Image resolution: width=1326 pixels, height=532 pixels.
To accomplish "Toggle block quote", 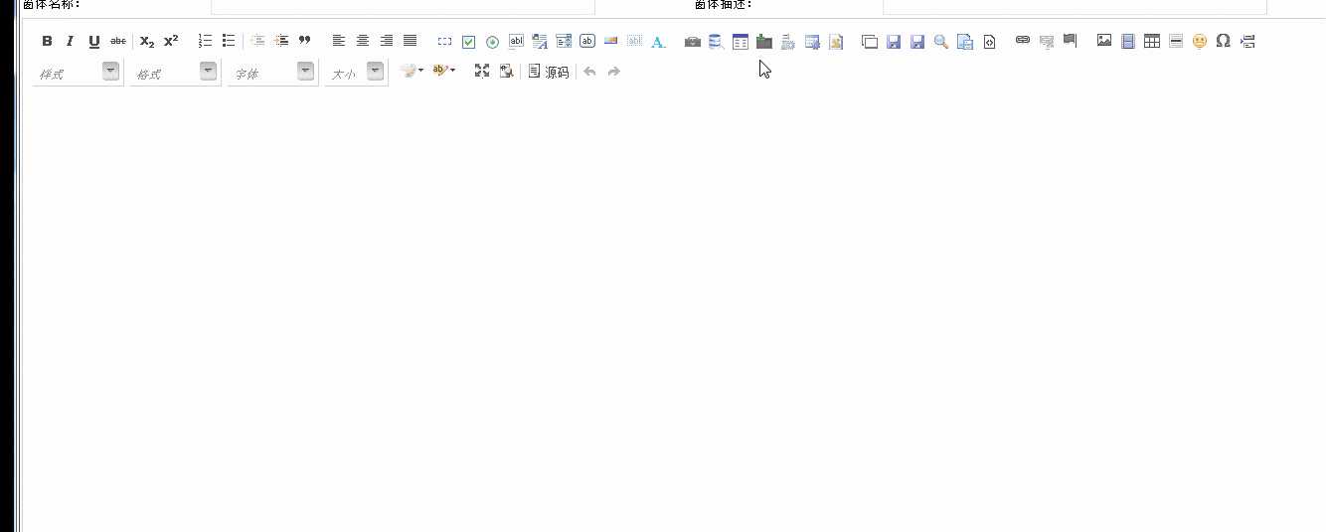I will [305, 42].
